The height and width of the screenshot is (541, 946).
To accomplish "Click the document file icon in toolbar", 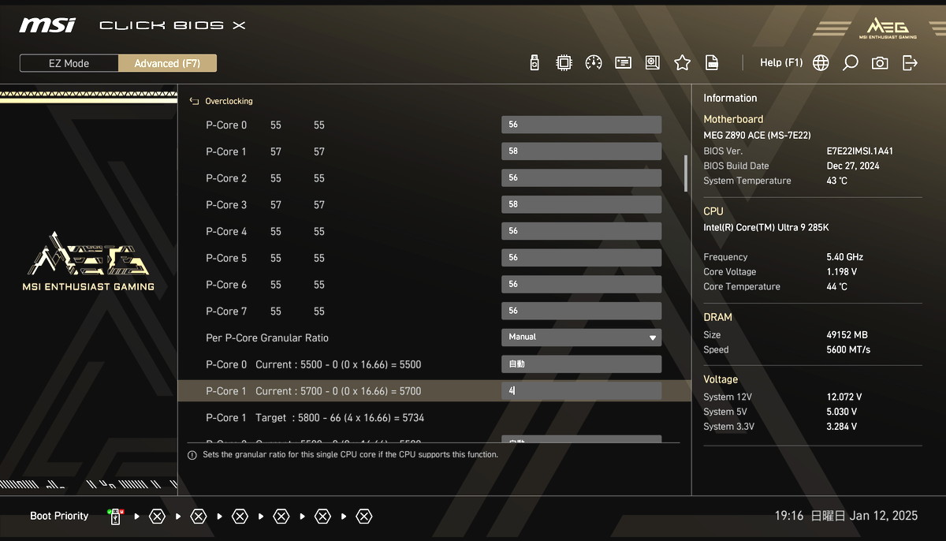I will coord(711,63).
